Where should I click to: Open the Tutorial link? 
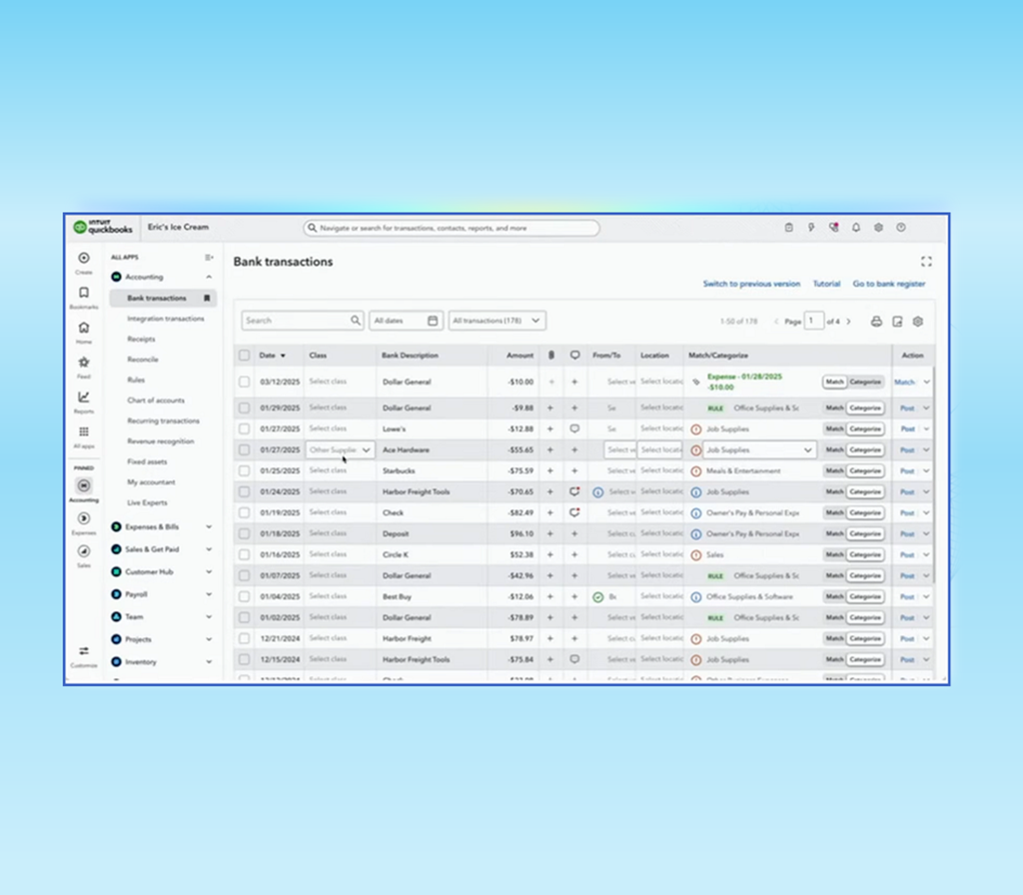click(826, 284)
